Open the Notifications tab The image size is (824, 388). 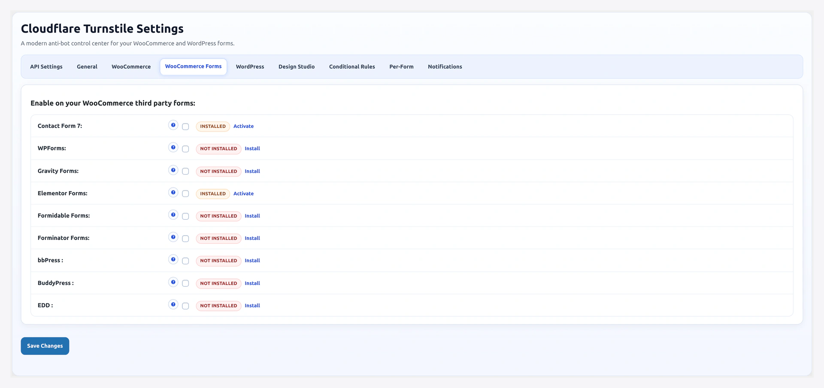click(x=445, y=67)
